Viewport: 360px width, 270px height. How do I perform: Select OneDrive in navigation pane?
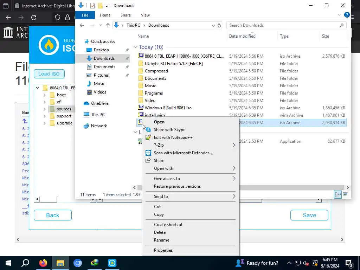(x=99, y=103)
